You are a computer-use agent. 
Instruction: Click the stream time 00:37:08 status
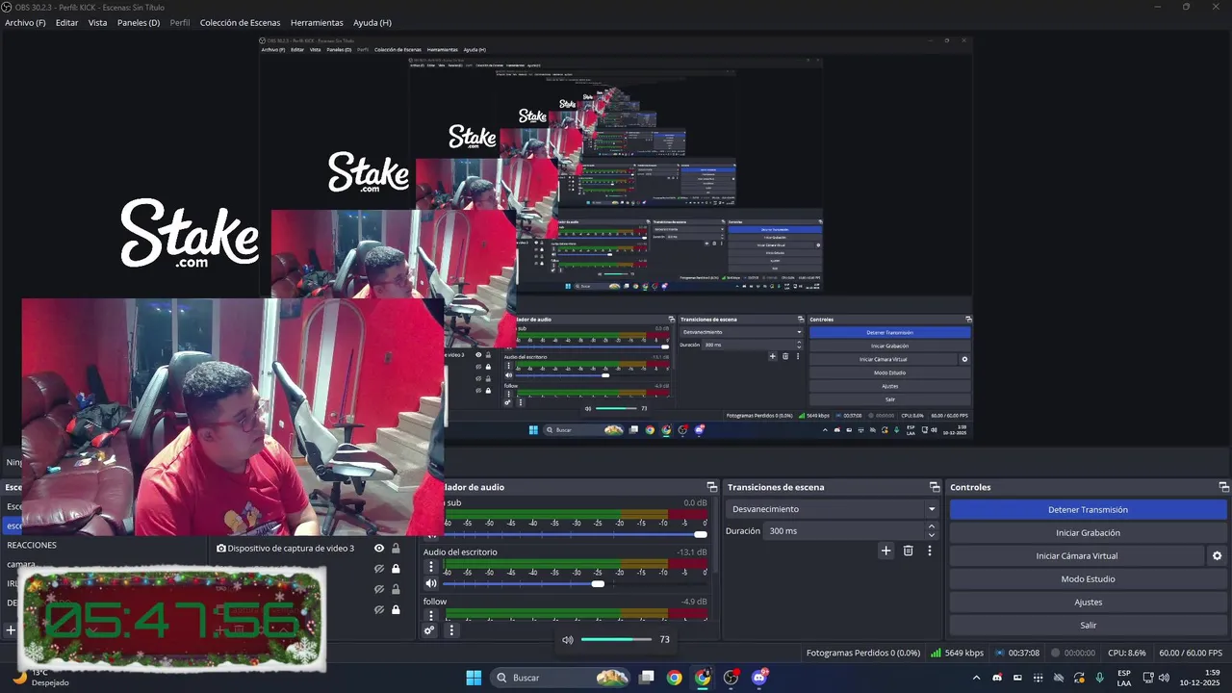[x=1017, y=653]
